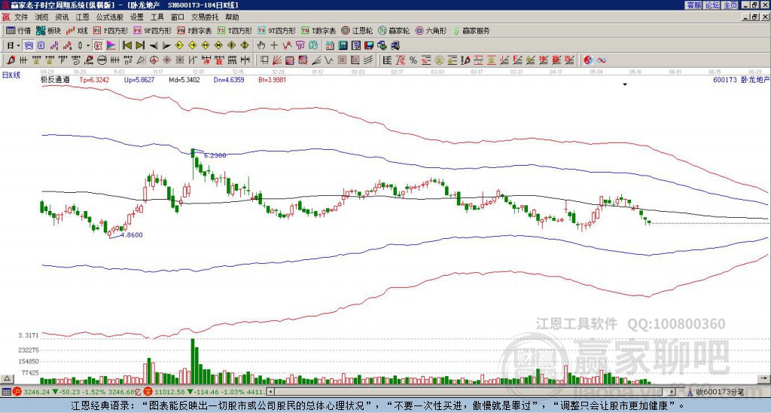Select the red pen drawing tool
The image size is (771, 413).
pos(11,60)
